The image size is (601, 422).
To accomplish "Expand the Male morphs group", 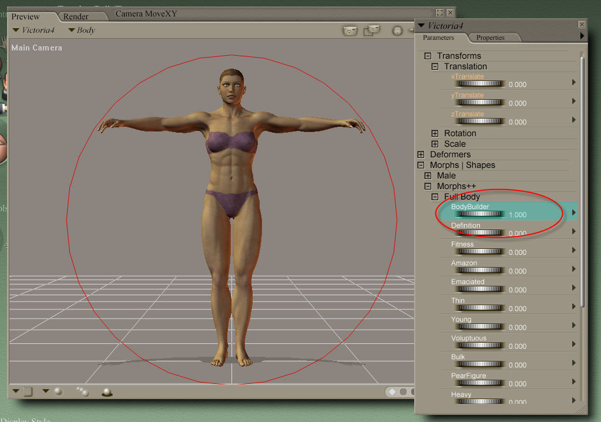I will coord(428,175).
